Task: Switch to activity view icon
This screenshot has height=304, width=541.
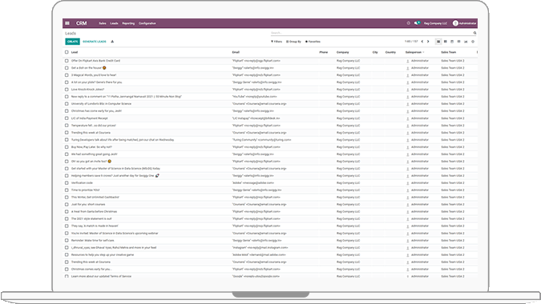Action: point(473,42)
